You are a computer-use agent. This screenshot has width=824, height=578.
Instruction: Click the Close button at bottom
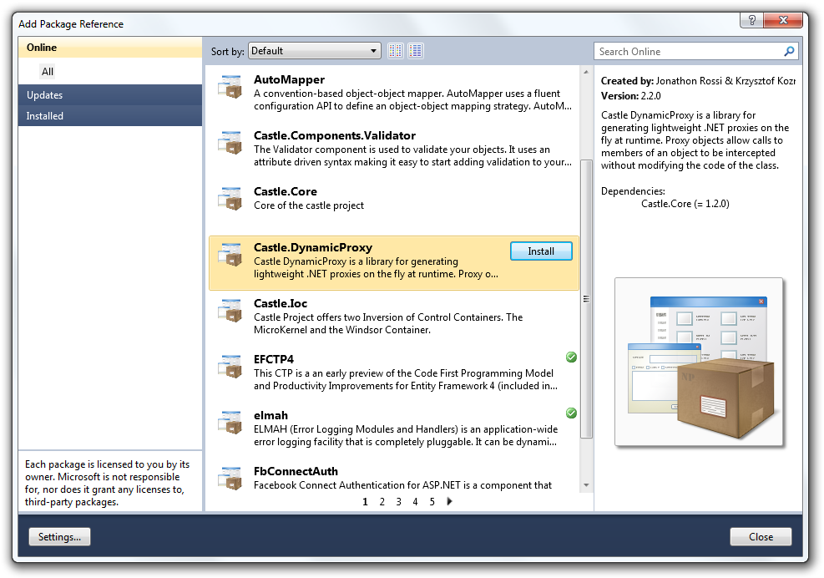pos(761,537)
